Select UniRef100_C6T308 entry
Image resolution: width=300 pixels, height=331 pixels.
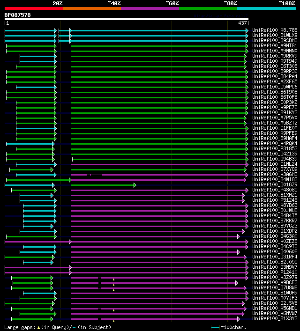[x=275, y=66]
